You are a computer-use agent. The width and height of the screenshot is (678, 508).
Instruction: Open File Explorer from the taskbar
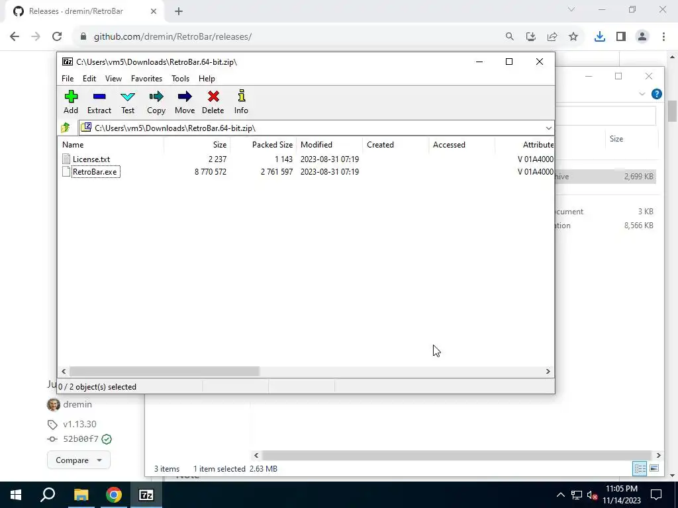(x=81, y=495)
